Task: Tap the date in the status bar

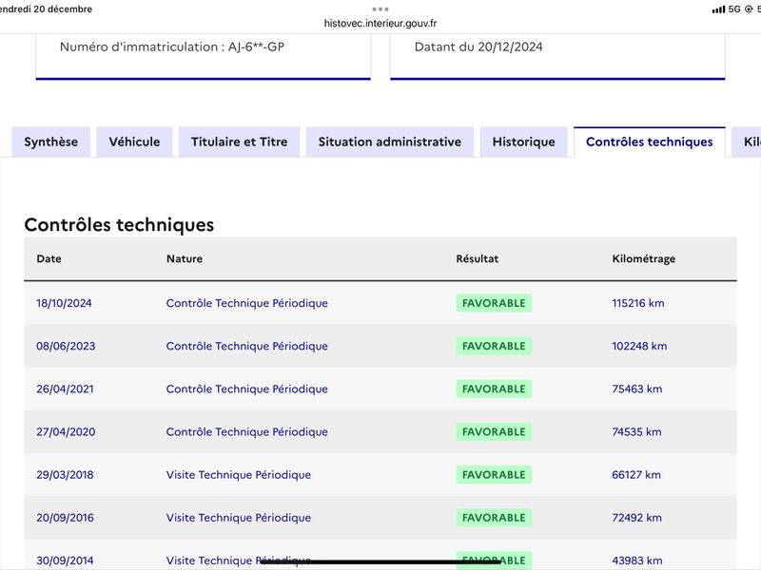Action: tap(46, 9)
